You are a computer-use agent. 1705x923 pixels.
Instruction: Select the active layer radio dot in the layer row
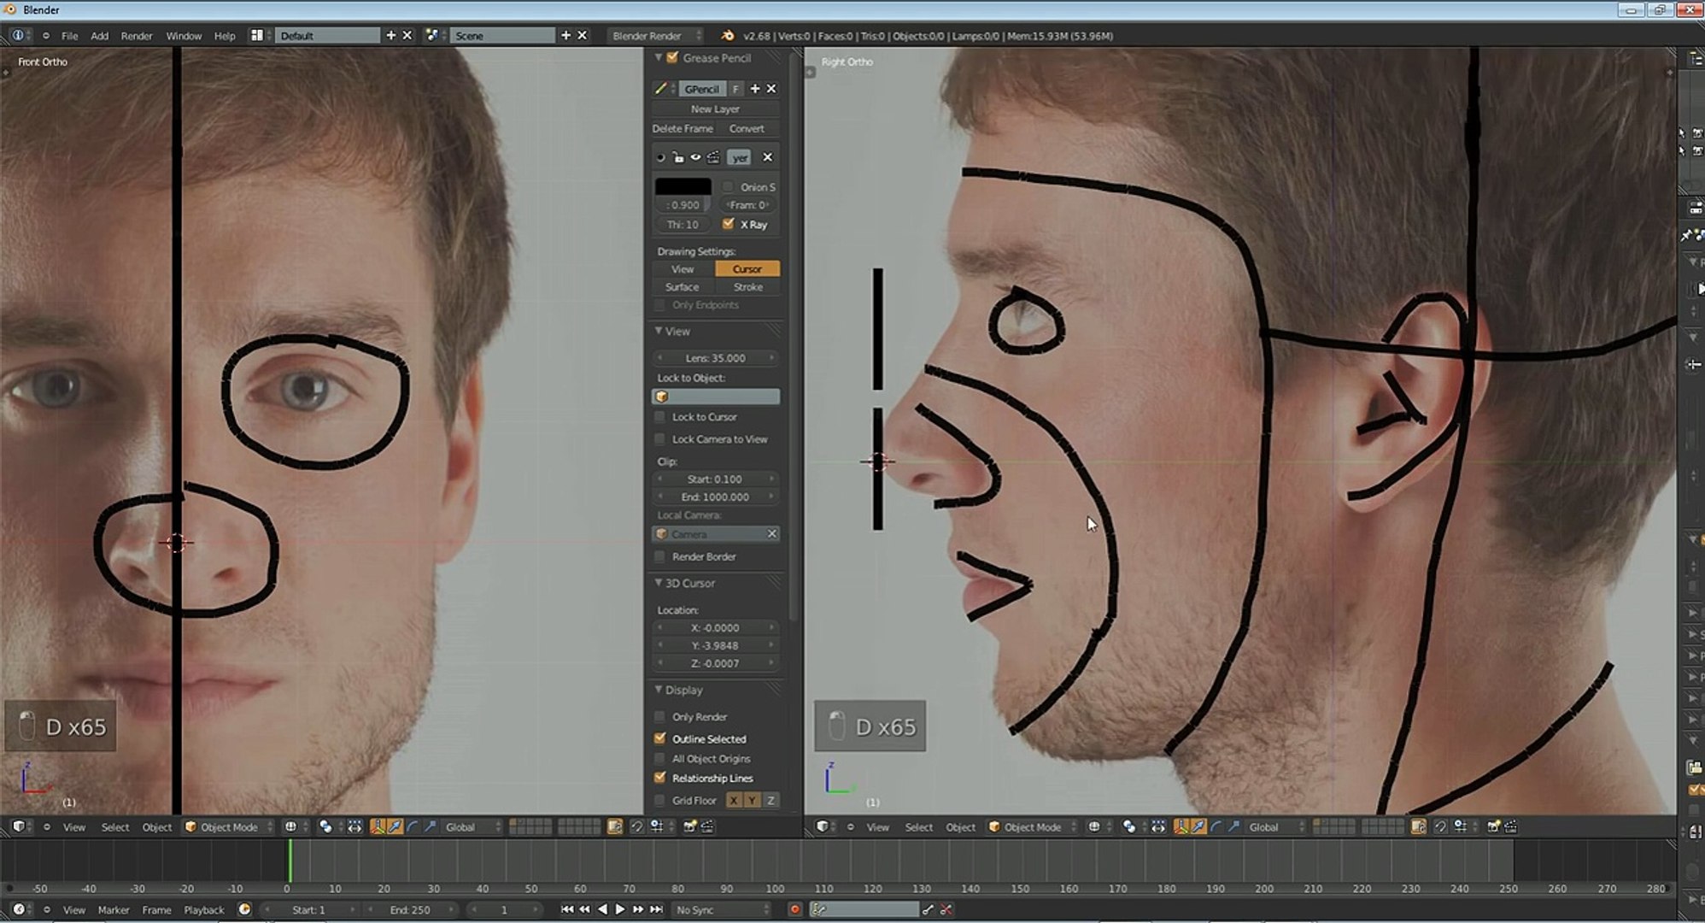click(660, 157)
